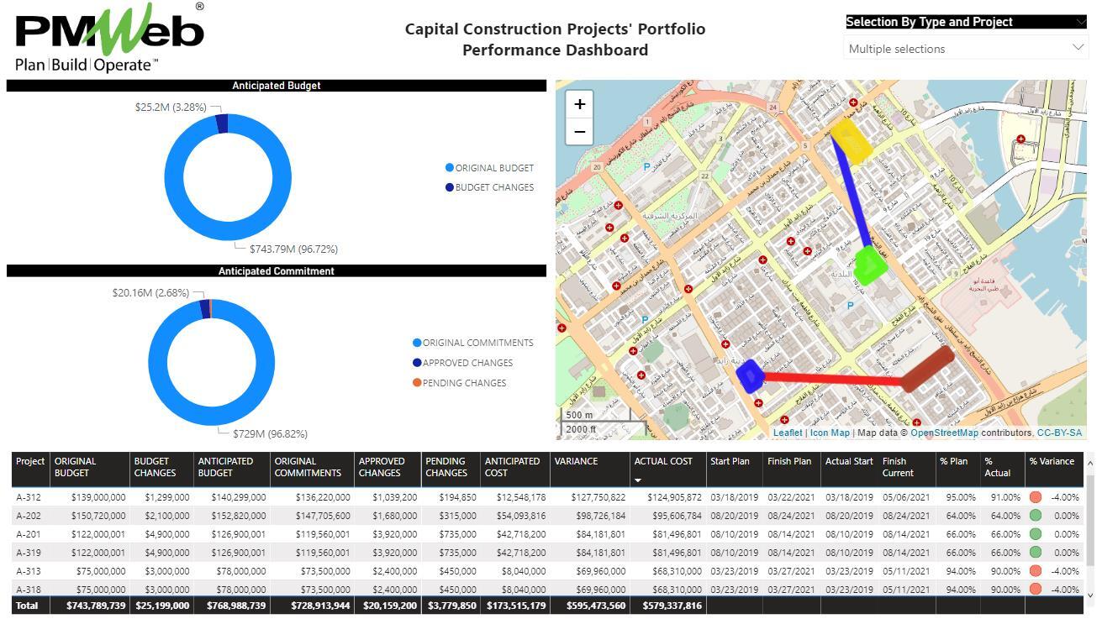Zoom in on the map

(x=579, y=104)
